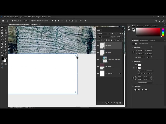Click the W width input field
Image resolution: width=166 pixels, height=124 pixels.
click(141, 51)
